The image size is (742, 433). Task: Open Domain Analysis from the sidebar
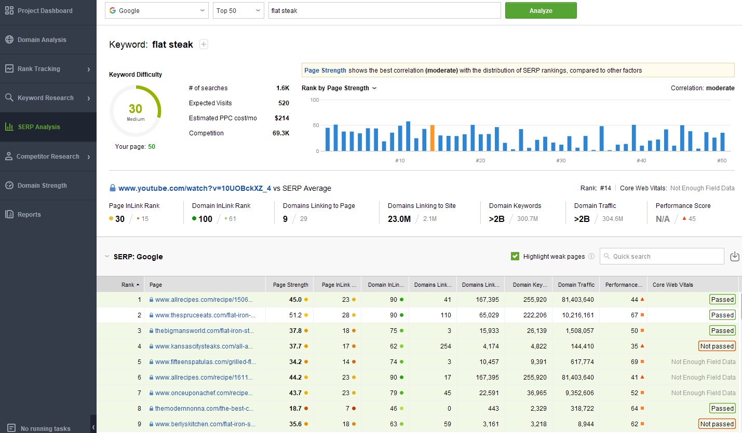coord(42,40)
